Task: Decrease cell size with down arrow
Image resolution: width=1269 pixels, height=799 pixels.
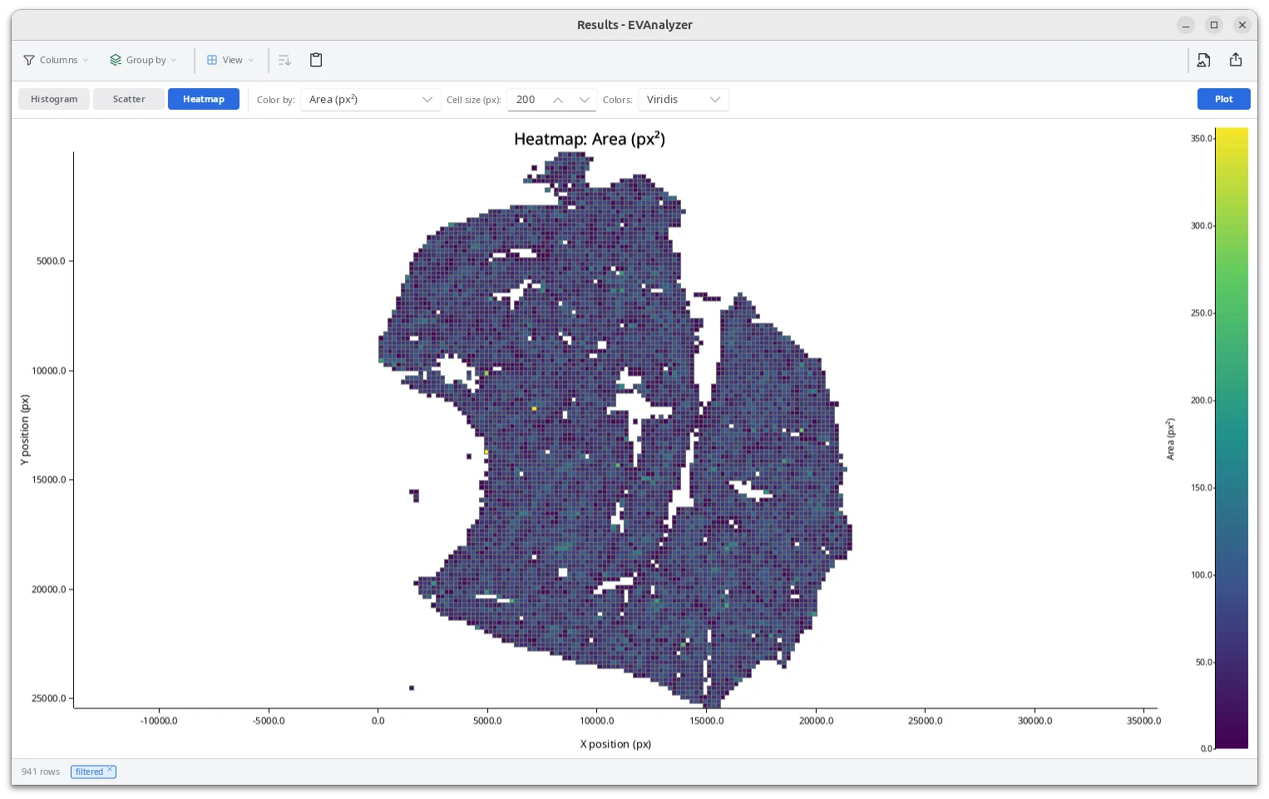Action: pos(585,100)
